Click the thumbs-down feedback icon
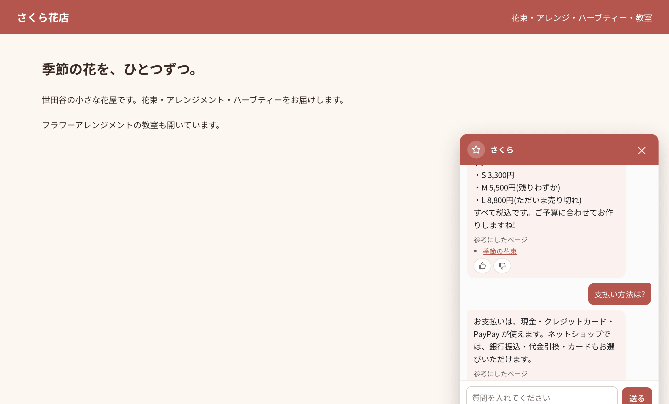The width and height of the screenshot is (669, 404). (x=502, y=266)
